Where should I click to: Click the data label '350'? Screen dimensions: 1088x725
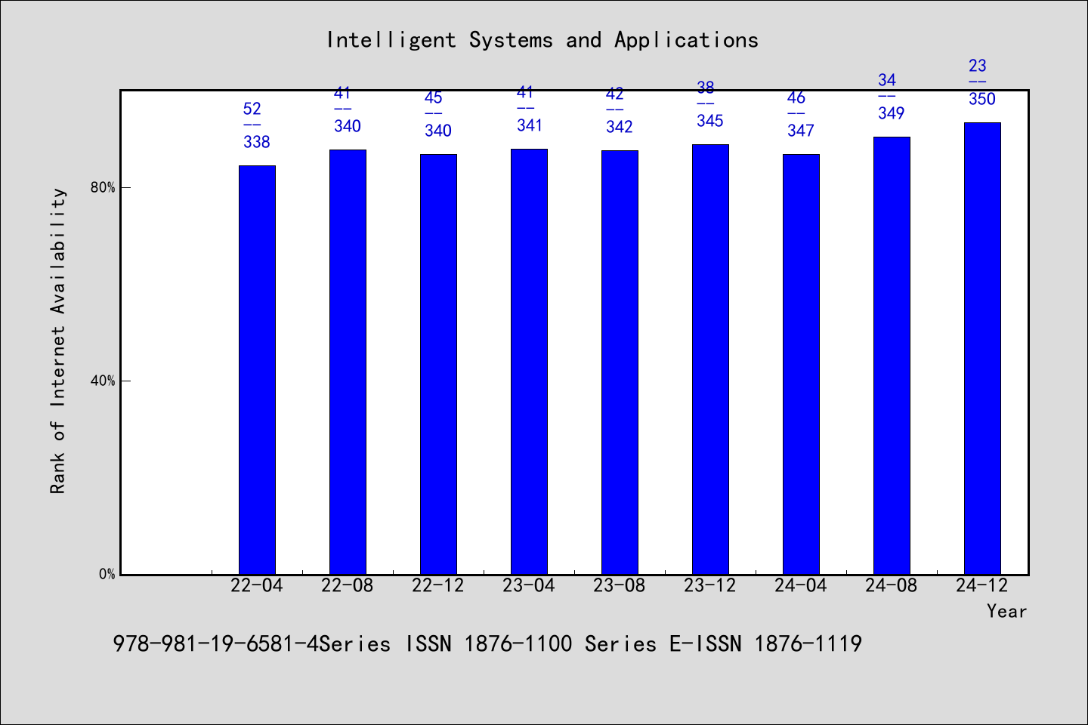coord(982,99)
